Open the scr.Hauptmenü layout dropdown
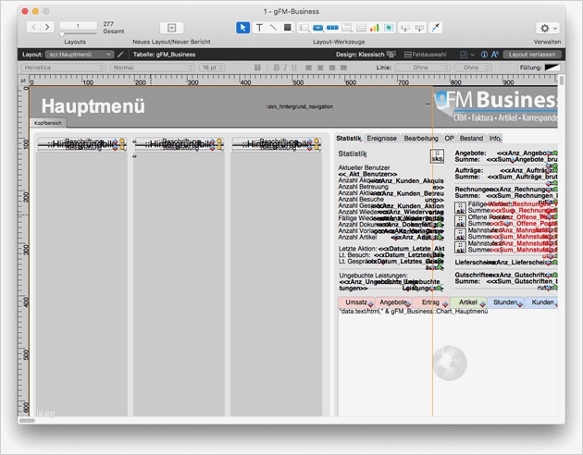Screen dimensions: 583x455 pyautogui.click(x=80, y=55)
